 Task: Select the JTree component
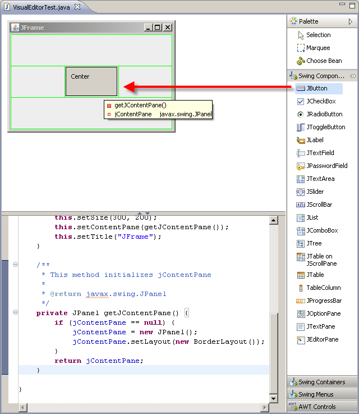[309, 243]
